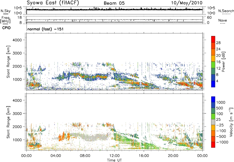This screenshot has height=162, width=234.
Task: Click the blue top of velocity colorbar
Action: (x=213, y=99)
